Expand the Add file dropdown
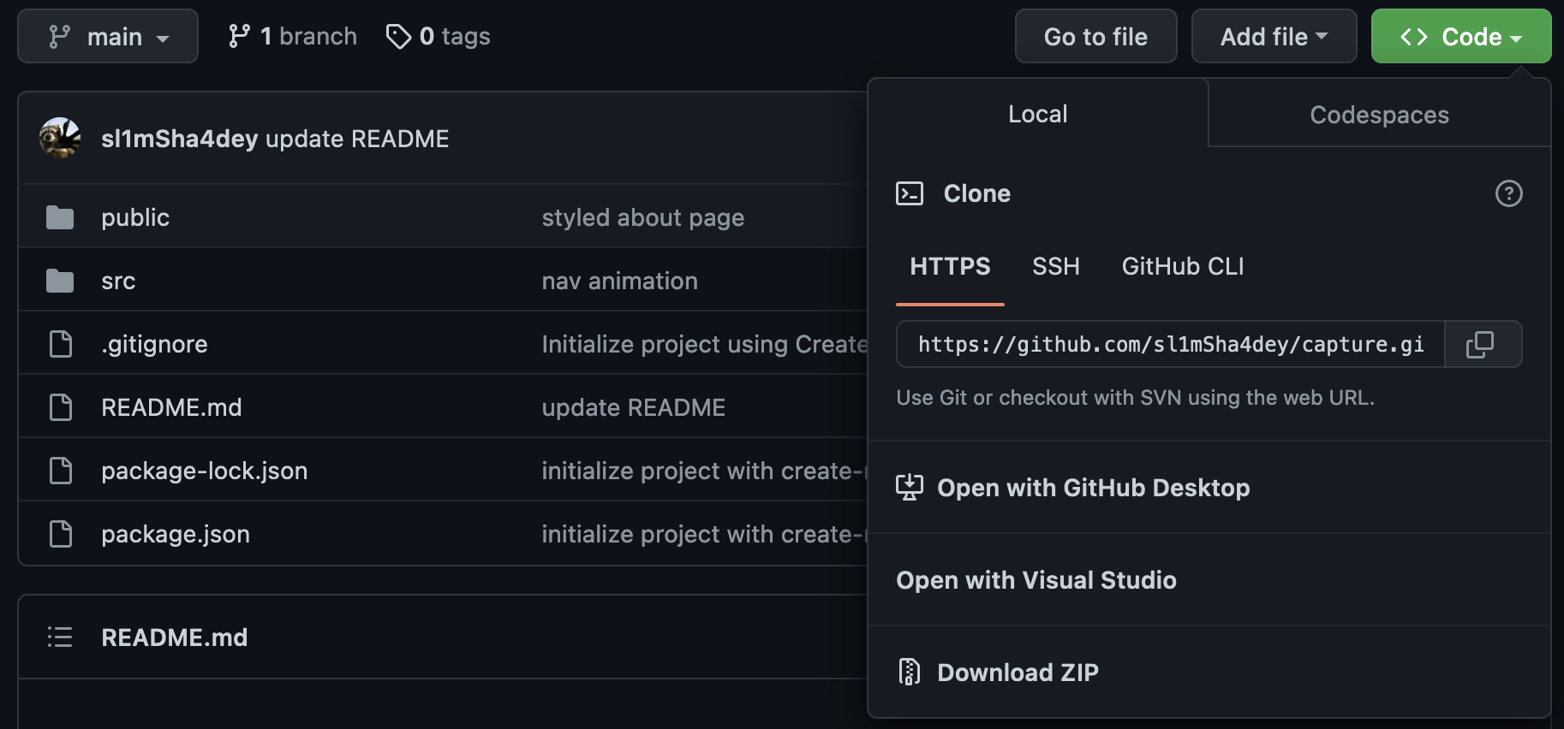The width and height of the screenshot is (1564, 729). 1274,36
